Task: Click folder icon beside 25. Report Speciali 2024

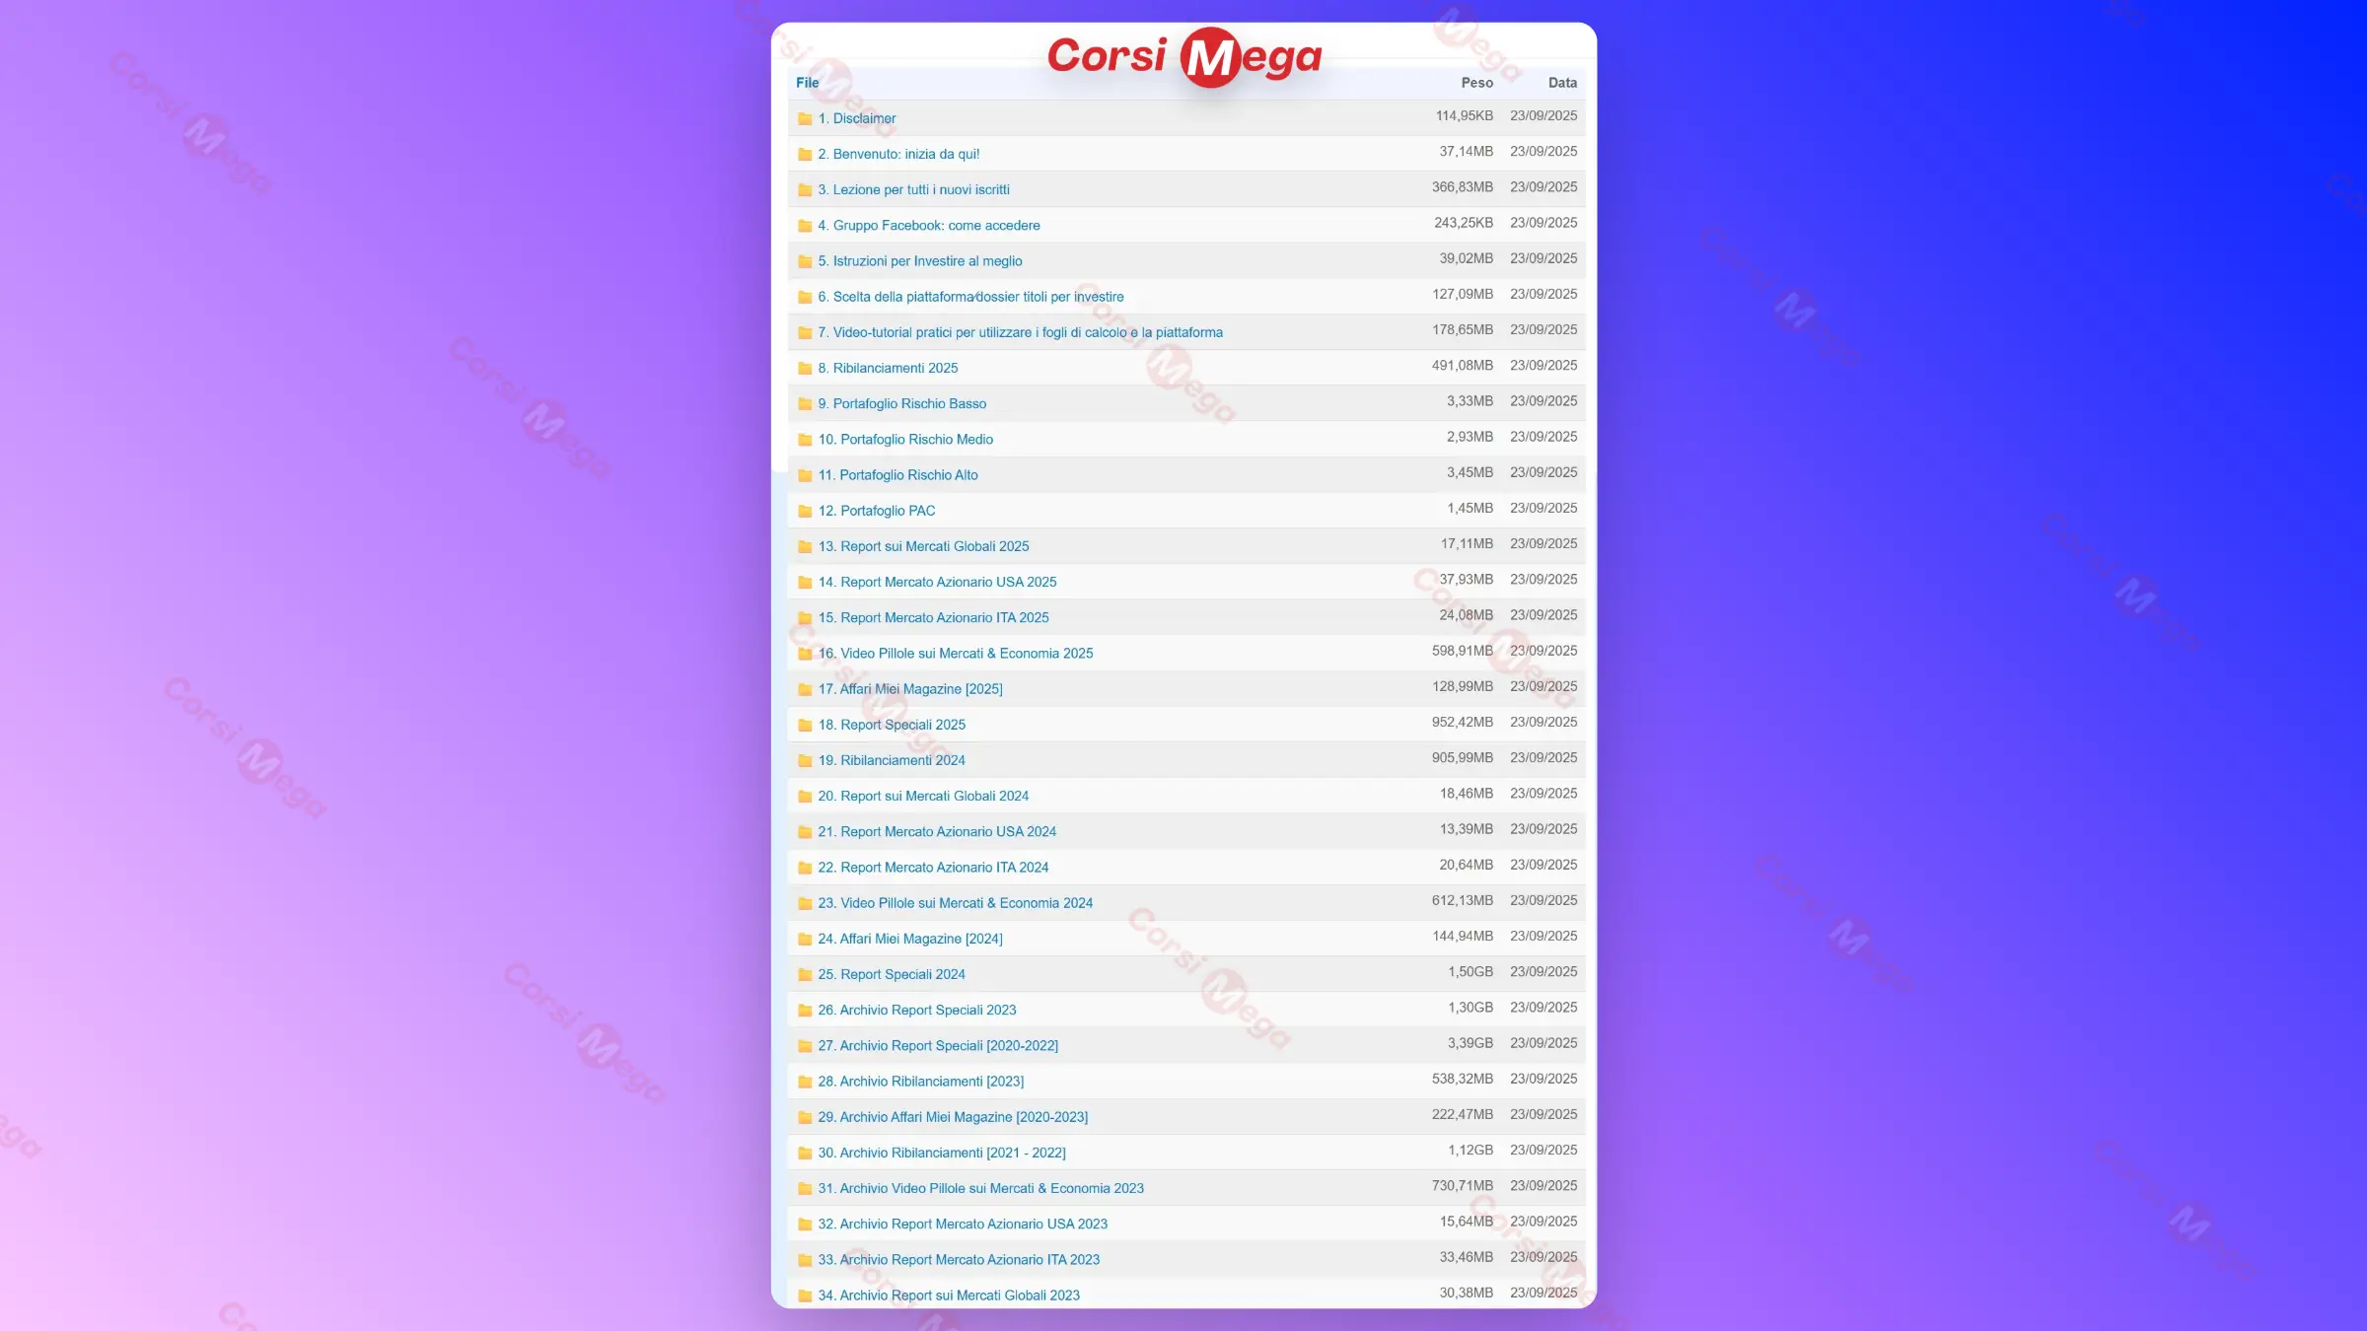Action: [x=805, y=975]
